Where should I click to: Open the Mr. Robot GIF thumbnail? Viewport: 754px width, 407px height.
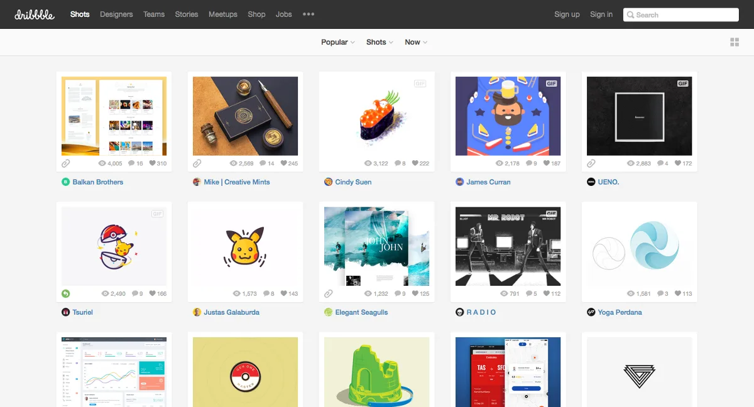pos(508,246)
